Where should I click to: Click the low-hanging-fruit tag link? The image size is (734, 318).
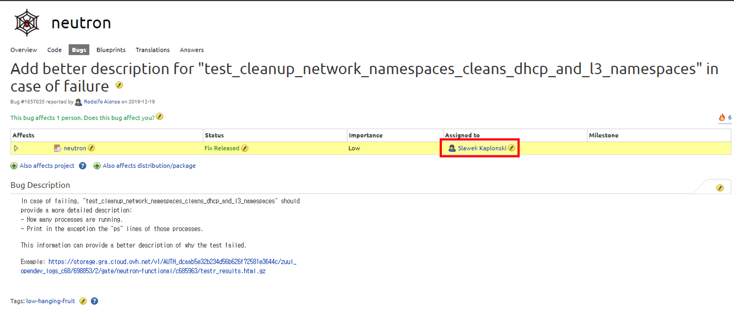pos(51,301)
